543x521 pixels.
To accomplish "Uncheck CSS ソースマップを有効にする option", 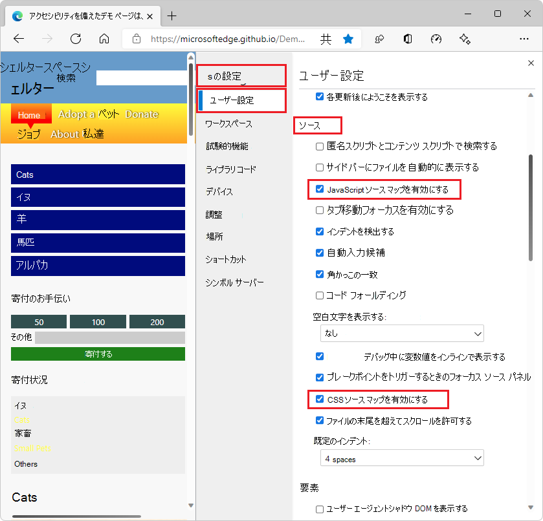I will tap(320, 399).
